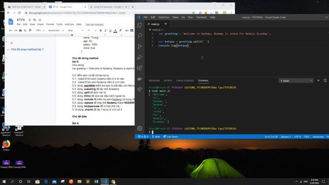Add a new terminal with plus icon
The height and width of the screenshot is (185, 329).
[318, 80]
